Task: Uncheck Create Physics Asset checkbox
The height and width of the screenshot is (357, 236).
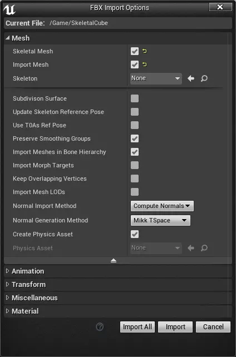Action: (135, 234)
